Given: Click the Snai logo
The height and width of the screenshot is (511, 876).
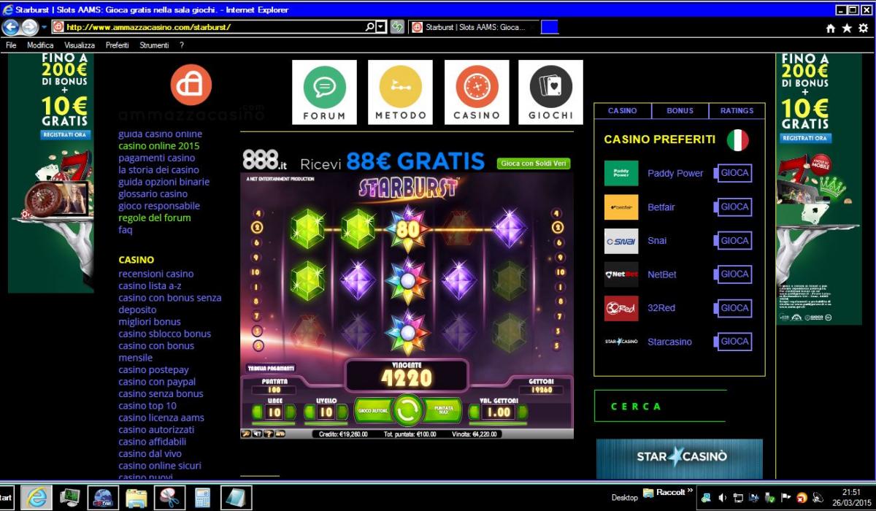Looking at the screenshot, I should [x=621, y=241].
